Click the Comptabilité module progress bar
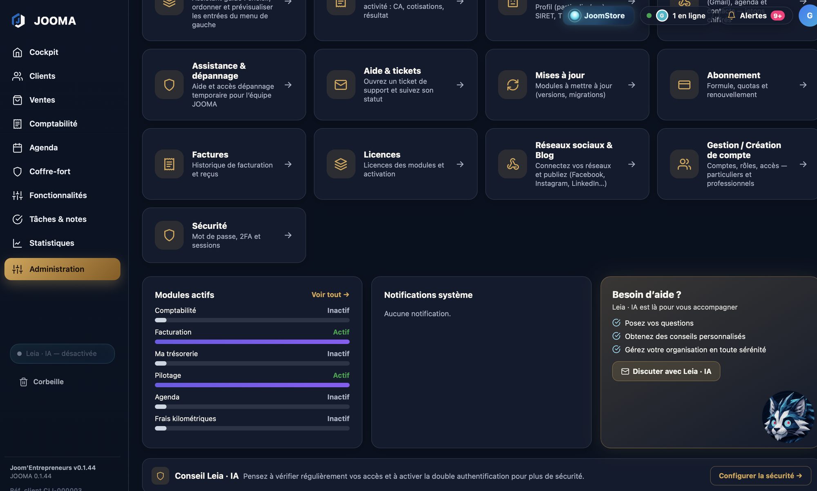The width and height of the screenshot is (817, 491). click(252, 320)
